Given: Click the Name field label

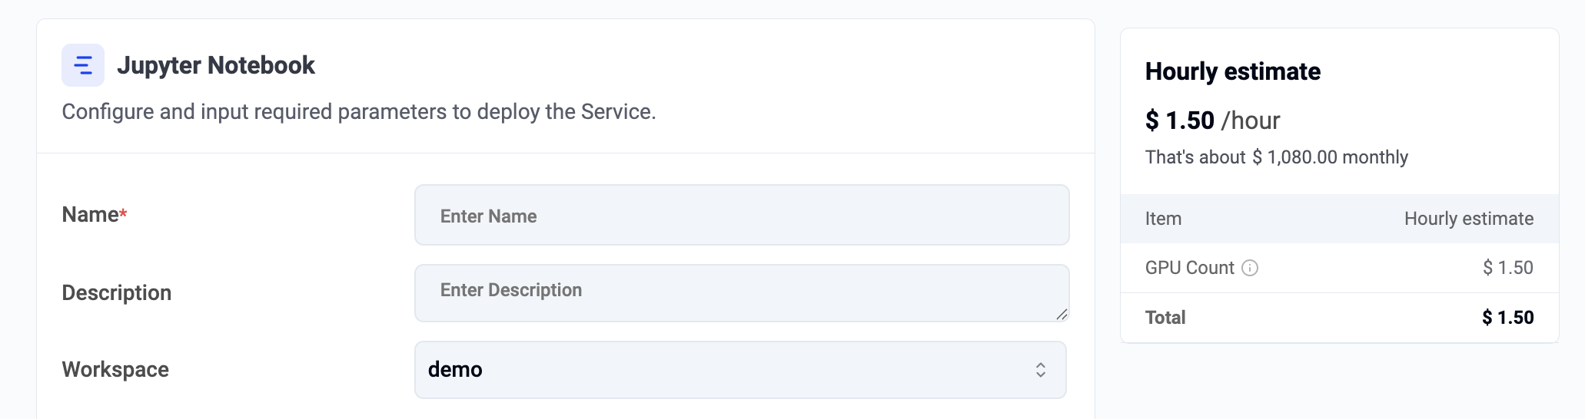Looking at the screenshot, I should [x=90, y=215].
